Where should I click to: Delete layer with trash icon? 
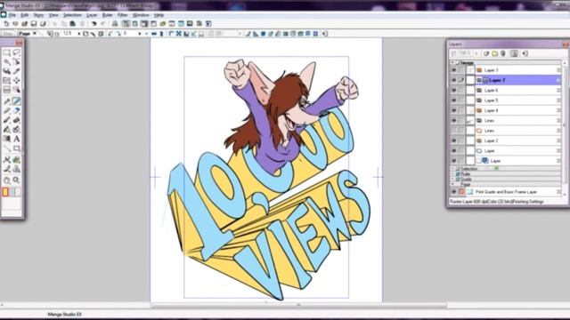coord(503,53)
